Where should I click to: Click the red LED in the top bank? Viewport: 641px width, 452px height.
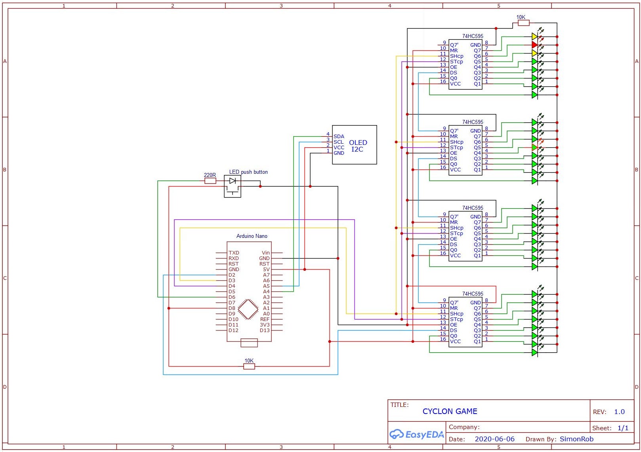click(x=535, y=45)
